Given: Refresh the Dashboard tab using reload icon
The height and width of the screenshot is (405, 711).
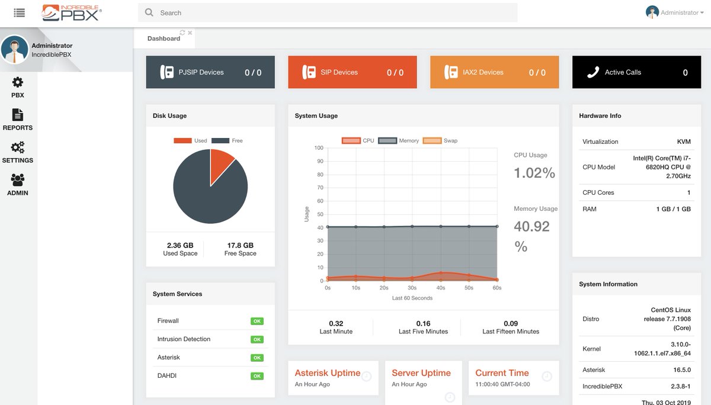Looking at the screenshot, I should point(182,33).
